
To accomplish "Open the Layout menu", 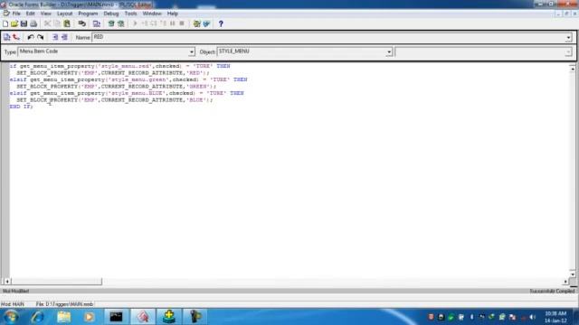I will pyautogui.click(x=64, y=14).
